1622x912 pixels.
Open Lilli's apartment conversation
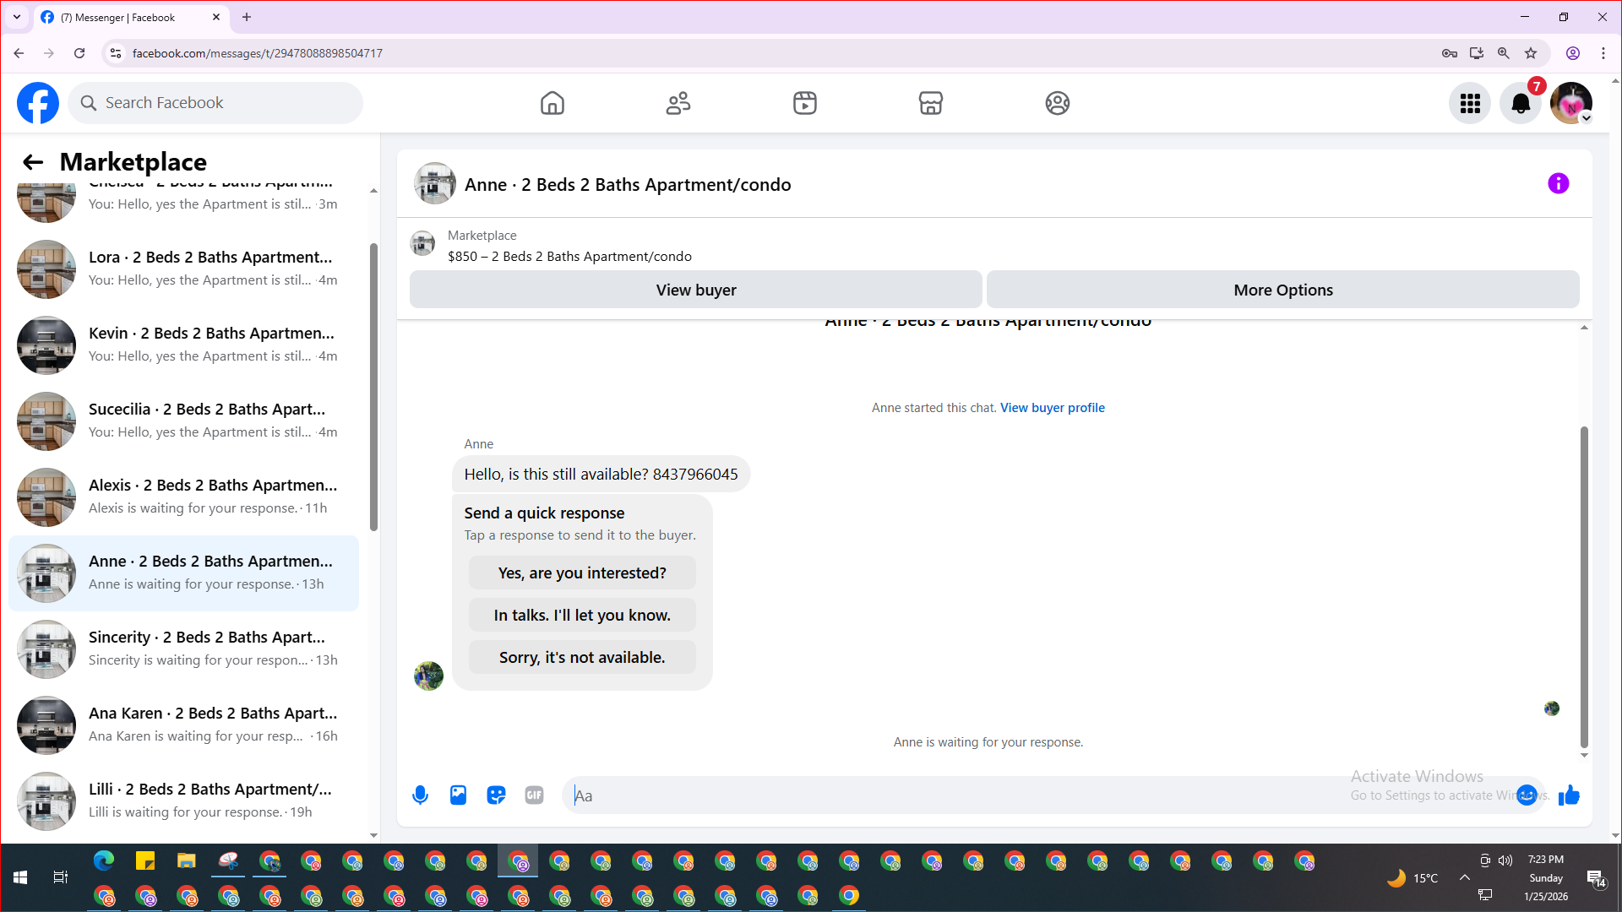(x=184, y=801)
